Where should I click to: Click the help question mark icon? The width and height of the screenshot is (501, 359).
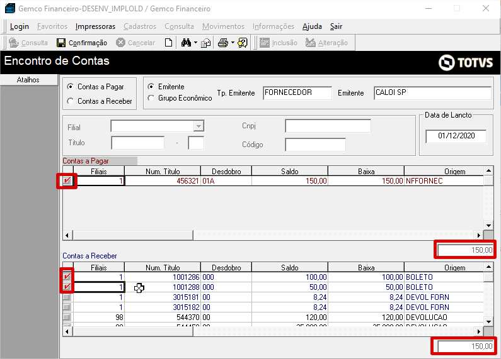[243, 43]
